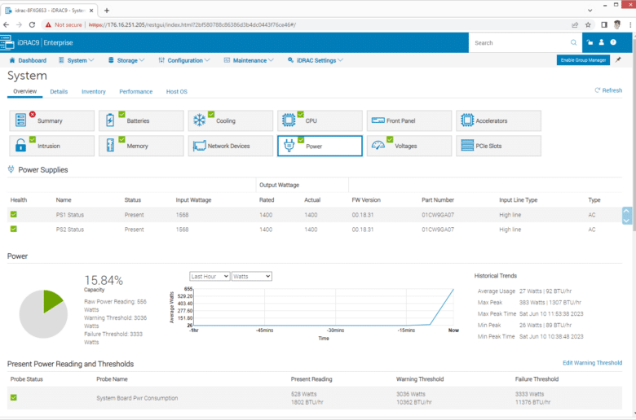This screenshot has height=420, width=636.
Task: Go back with browser back arrow
Action: (6, 24)
